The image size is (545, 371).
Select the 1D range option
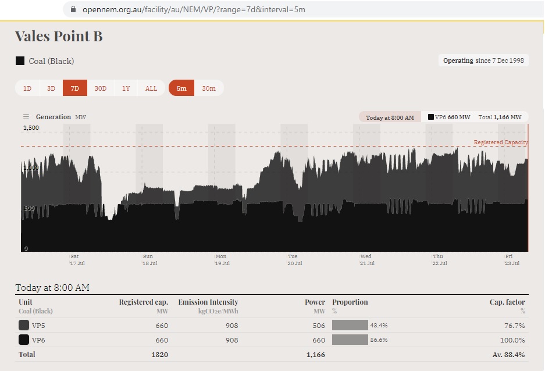click(x=27, y=88)
